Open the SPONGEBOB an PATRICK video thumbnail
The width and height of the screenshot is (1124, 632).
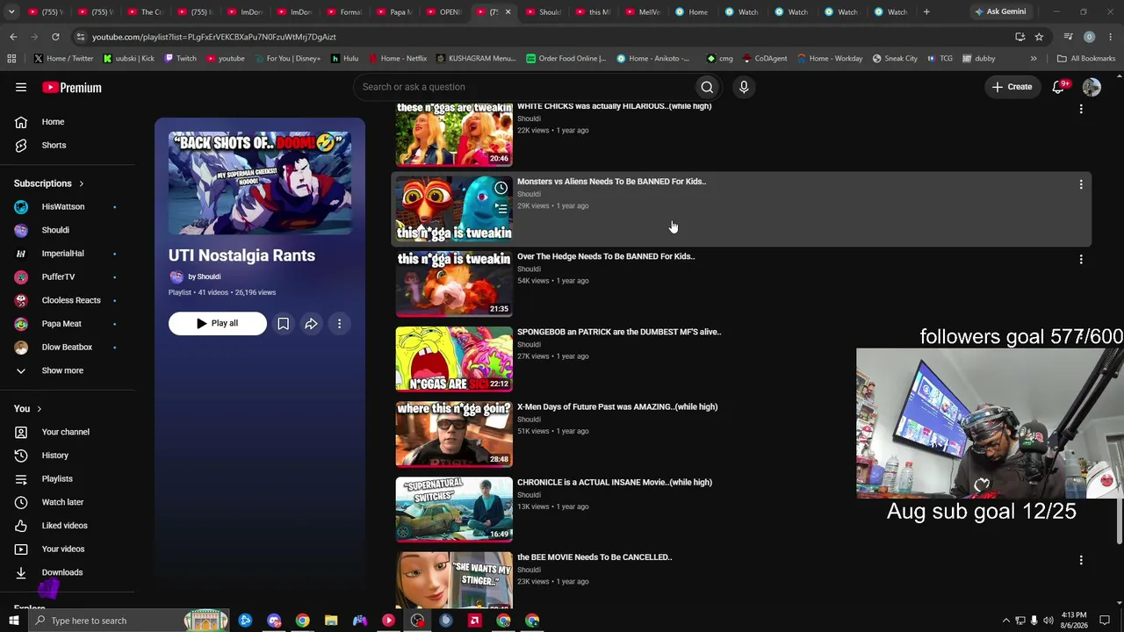point(454,360)
